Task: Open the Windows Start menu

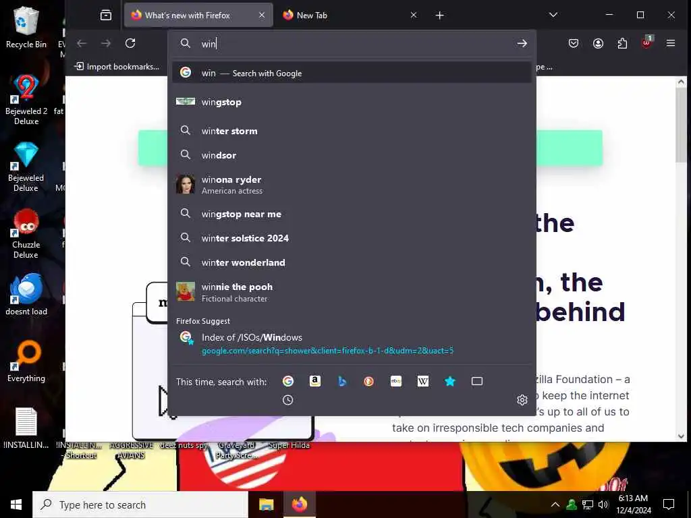Action: tap(16, 505)
